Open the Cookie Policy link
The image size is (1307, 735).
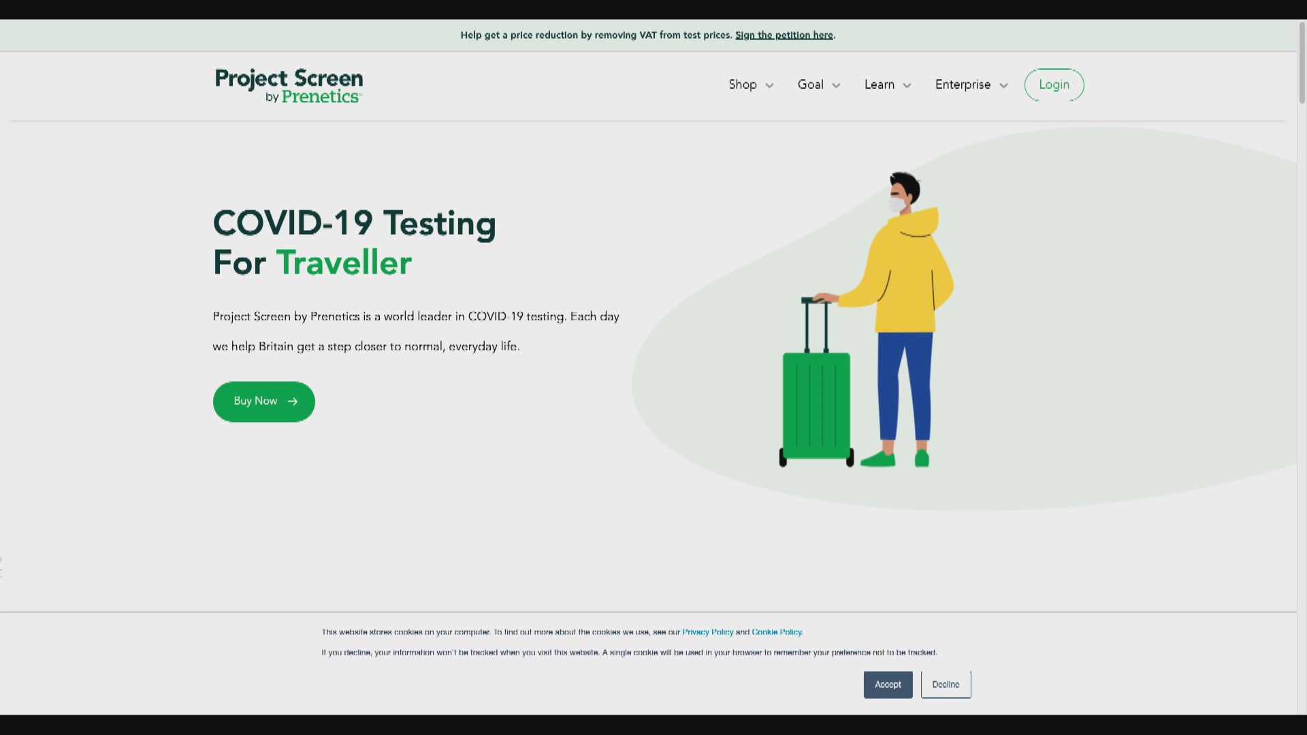[x=777, y=632]
